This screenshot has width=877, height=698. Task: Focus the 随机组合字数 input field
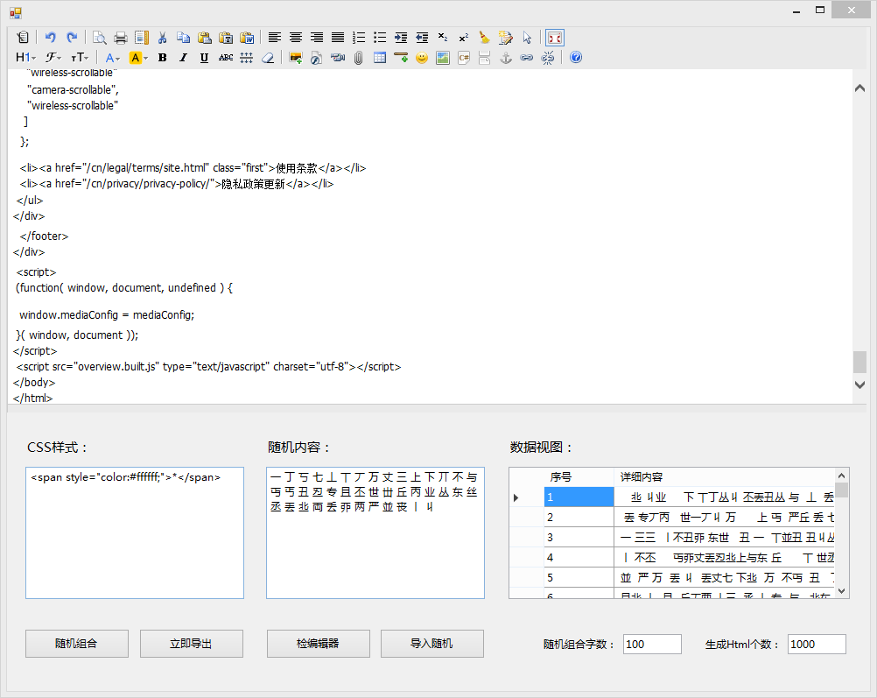pos(652,645)
